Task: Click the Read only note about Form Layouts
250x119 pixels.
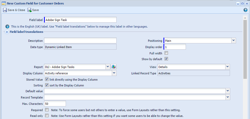Action: point(117,116)
